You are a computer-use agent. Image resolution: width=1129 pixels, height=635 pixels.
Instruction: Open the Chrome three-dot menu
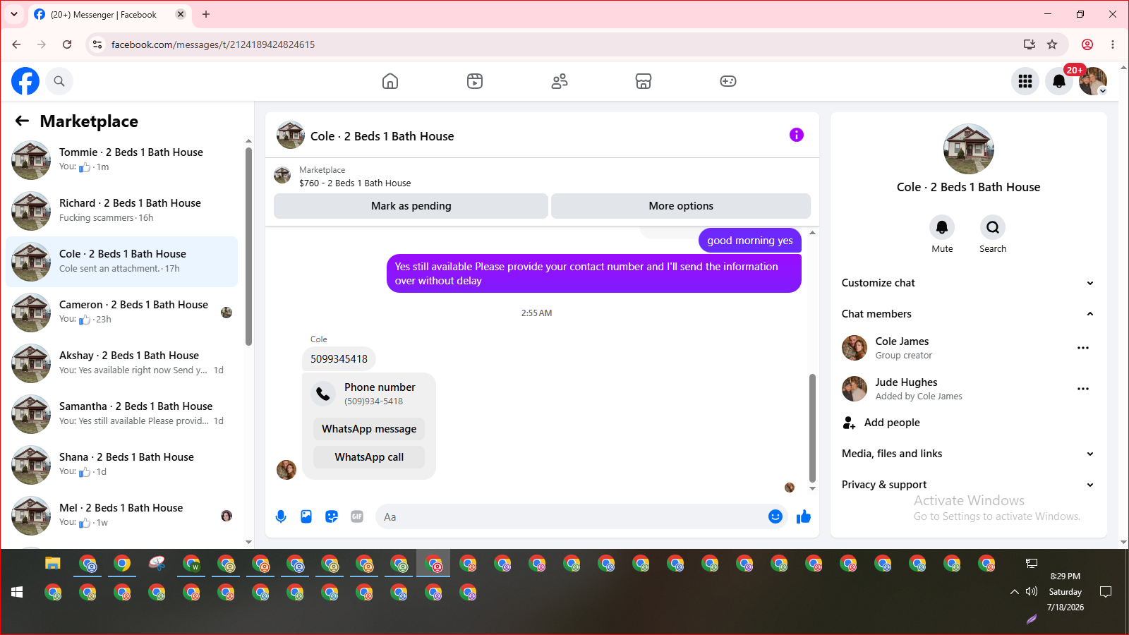(1113, 44)
